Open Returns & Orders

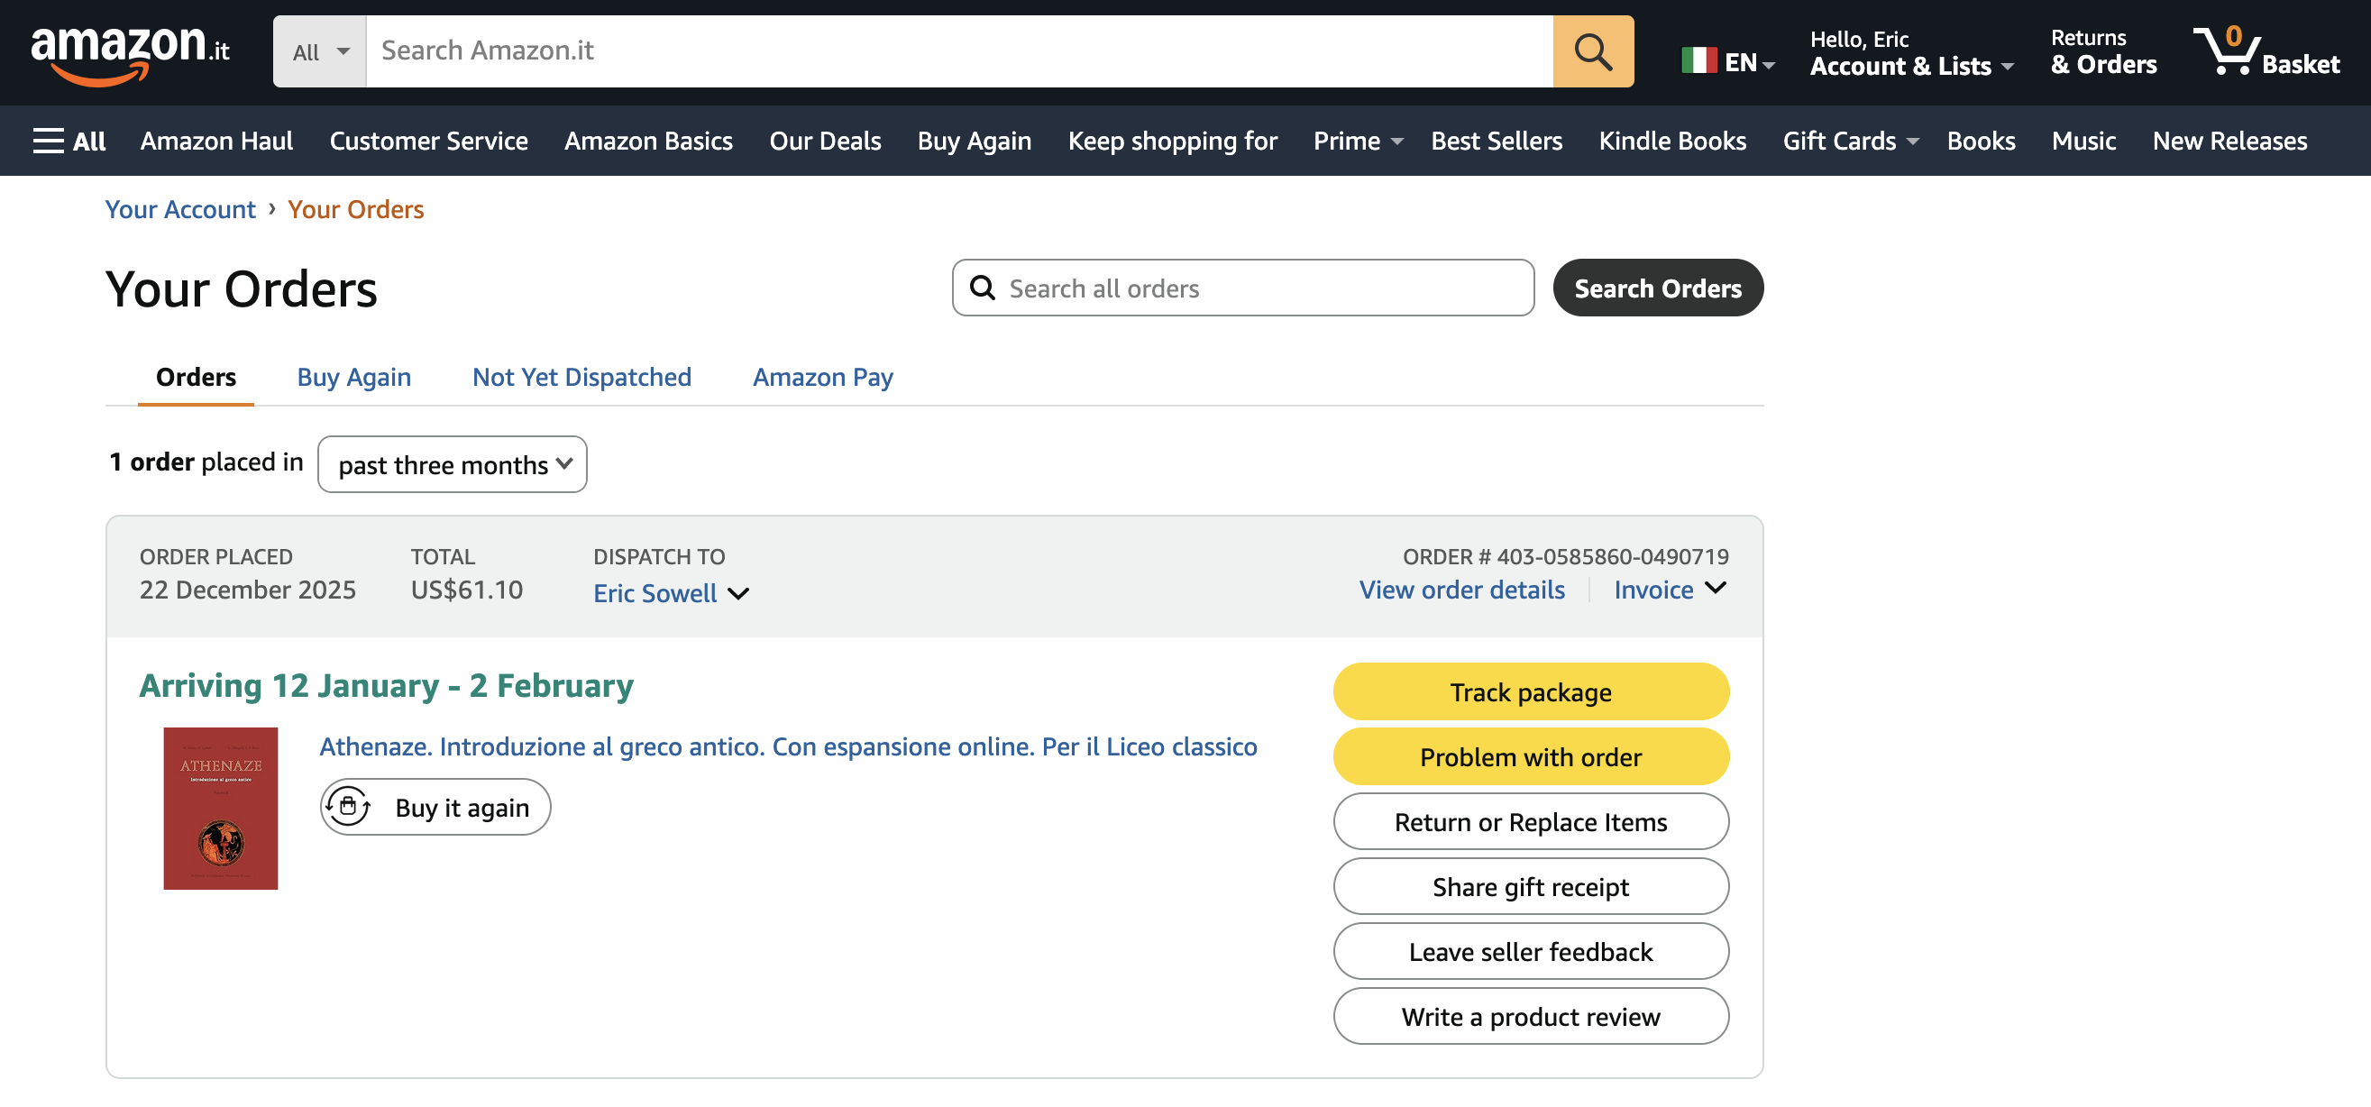click(2103, 51)
